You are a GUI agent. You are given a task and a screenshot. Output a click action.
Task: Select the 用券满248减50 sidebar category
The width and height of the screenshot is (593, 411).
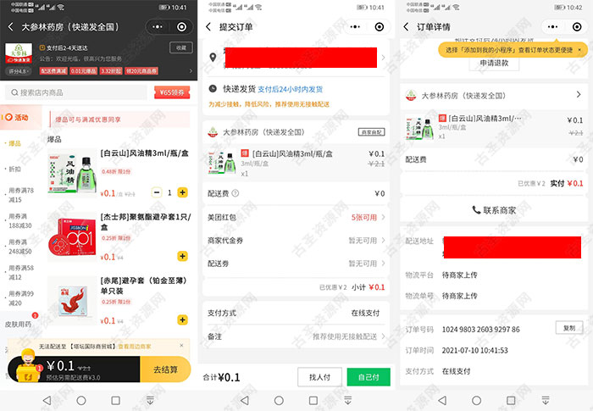click(20, 247)
